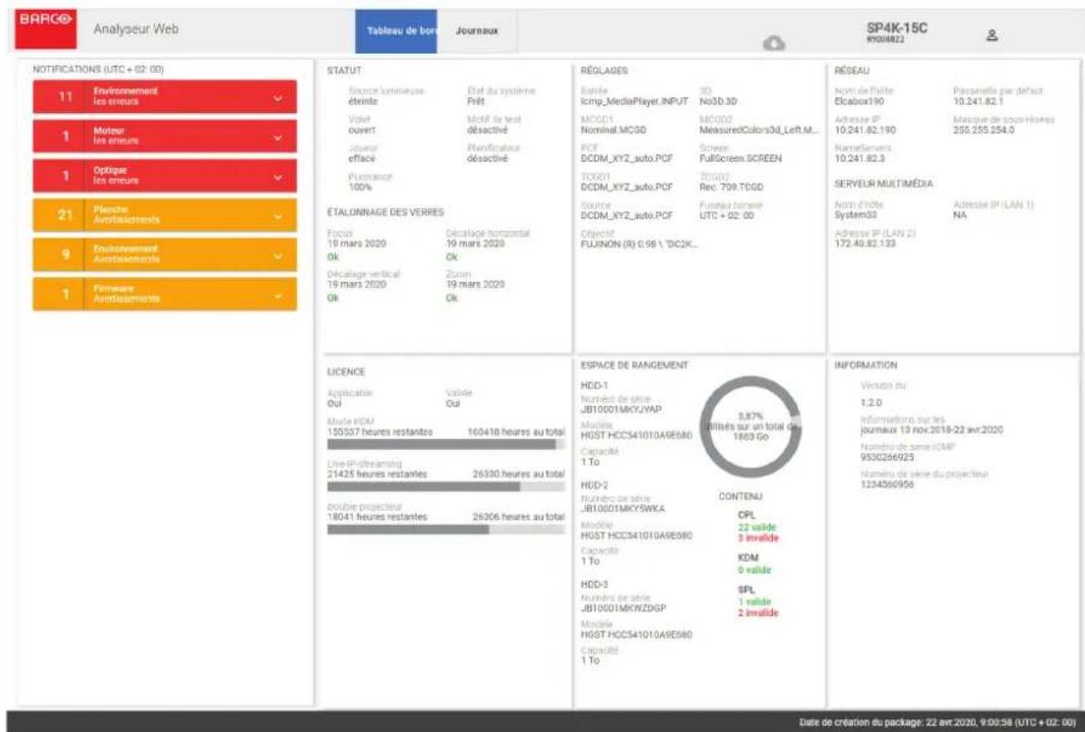Open the Planche Avertissements notification
Image resolution: width=1085 pixels, height=732 pixels.
click(x=165, y=215)
